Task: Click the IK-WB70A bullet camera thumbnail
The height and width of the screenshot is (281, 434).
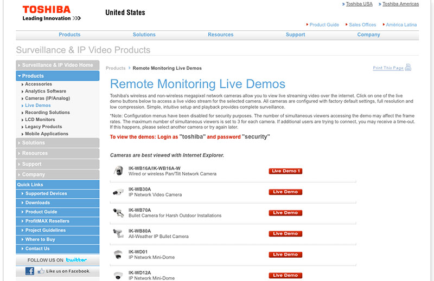Action: (118, 213)
